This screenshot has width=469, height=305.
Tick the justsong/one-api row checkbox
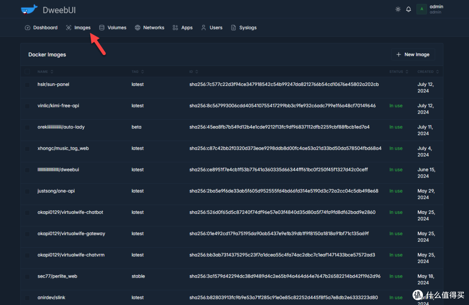[x=27, y=191]
